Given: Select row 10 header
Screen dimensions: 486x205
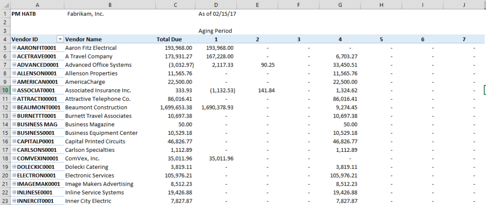Looking at the screenshot, I should 5,91.
